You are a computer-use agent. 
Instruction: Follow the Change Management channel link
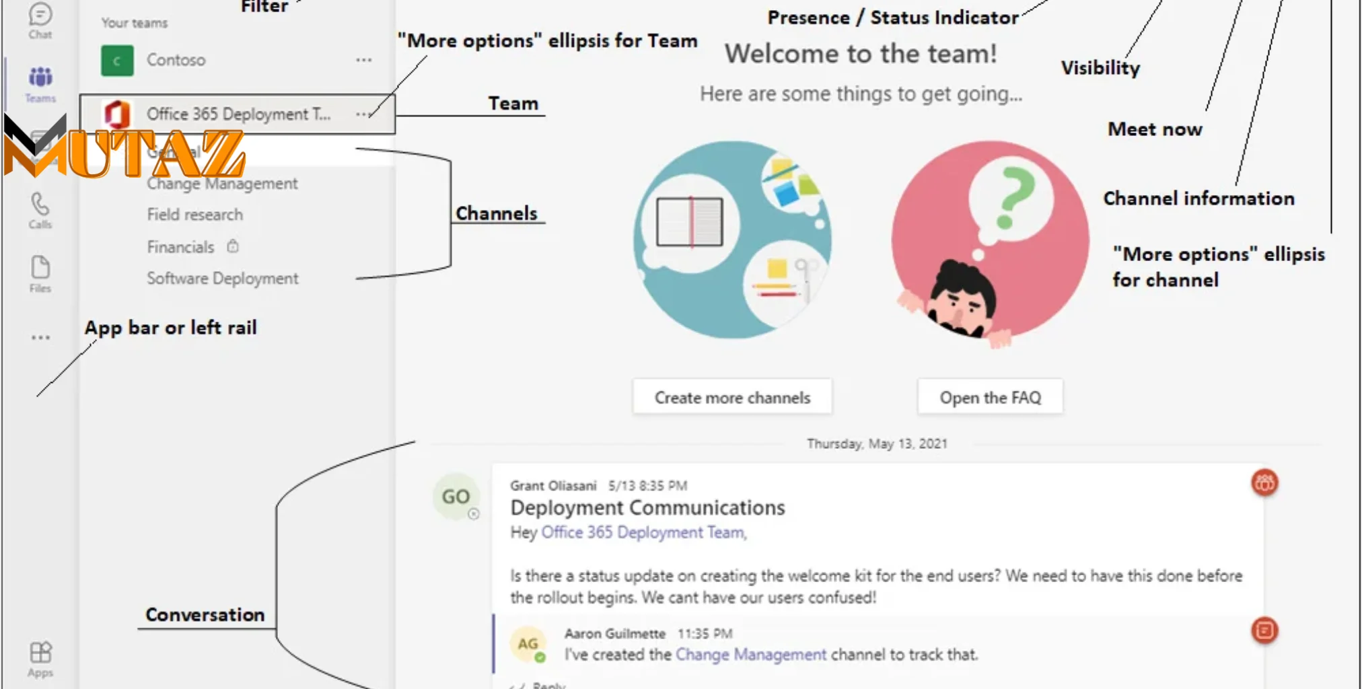click(751, 655)
